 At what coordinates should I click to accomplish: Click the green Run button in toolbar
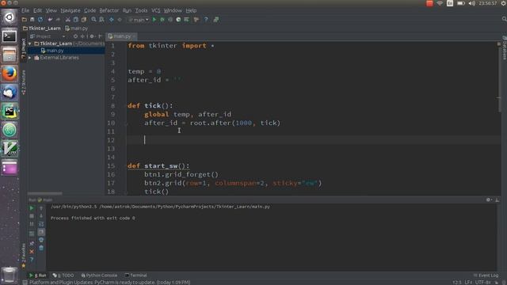[x=154, y=20]
